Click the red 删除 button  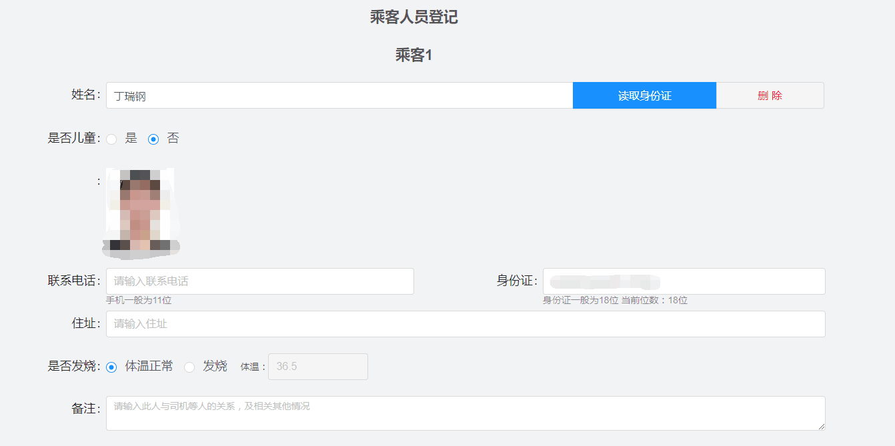(770, 95)
